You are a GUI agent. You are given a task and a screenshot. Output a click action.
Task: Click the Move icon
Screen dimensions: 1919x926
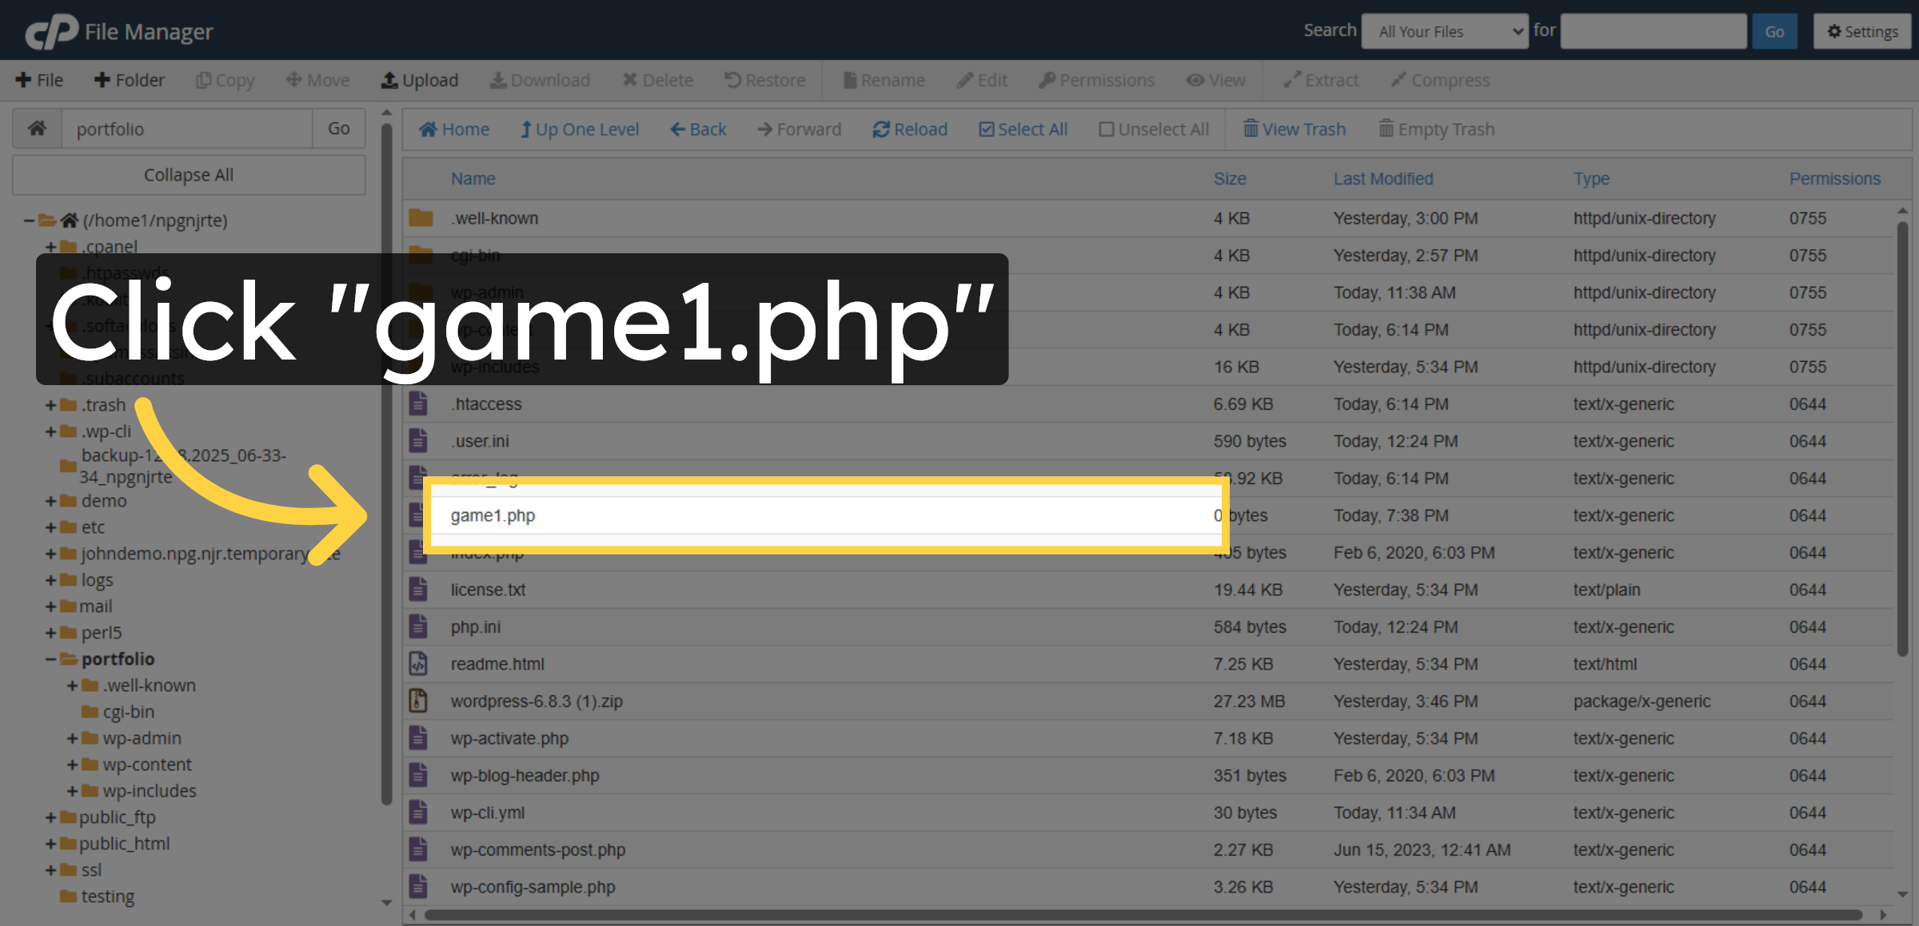[317, 80]
